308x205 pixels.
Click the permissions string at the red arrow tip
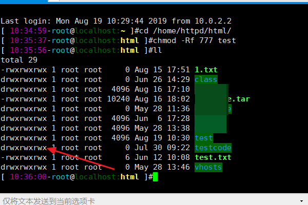point(25,148)
